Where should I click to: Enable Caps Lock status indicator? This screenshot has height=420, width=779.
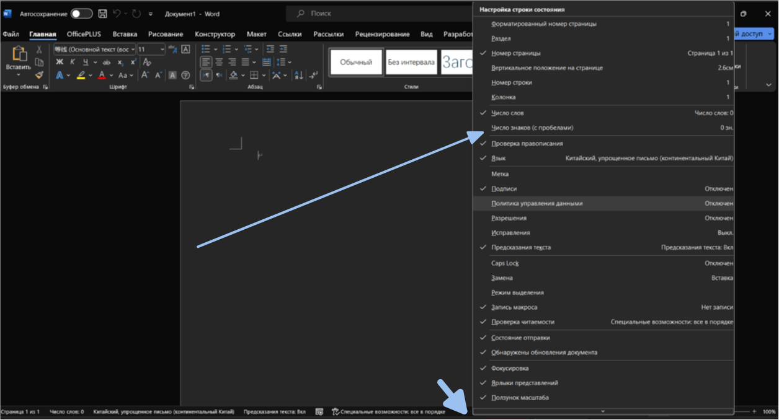click(x=603, y=263)
